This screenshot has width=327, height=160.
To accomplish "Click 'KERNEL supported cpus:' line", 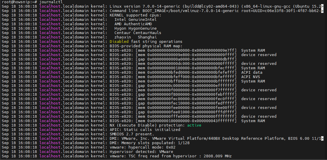I will tap(135, 15).
